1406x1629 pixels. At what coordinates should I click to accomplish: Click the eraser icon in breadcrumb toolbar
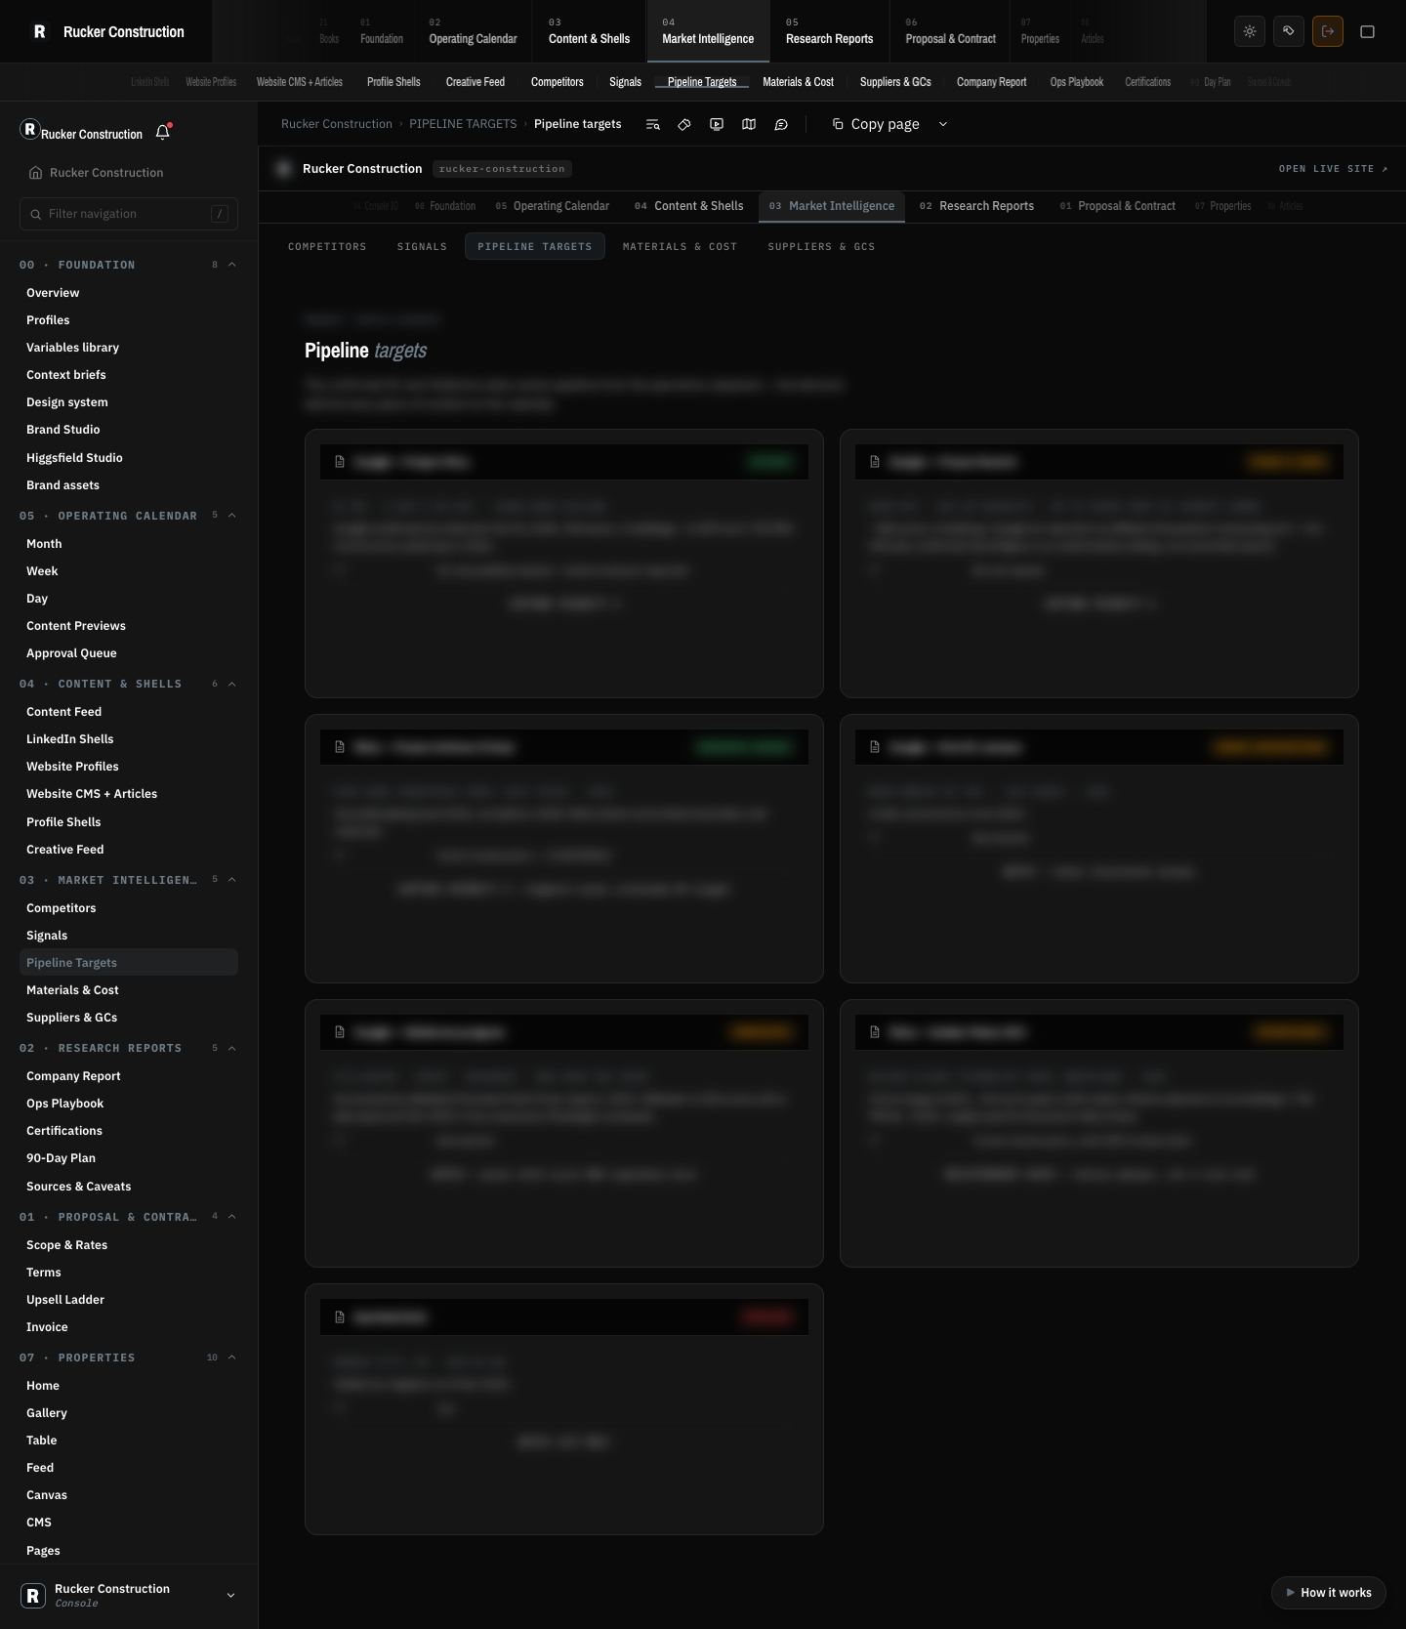coord(684,124)
